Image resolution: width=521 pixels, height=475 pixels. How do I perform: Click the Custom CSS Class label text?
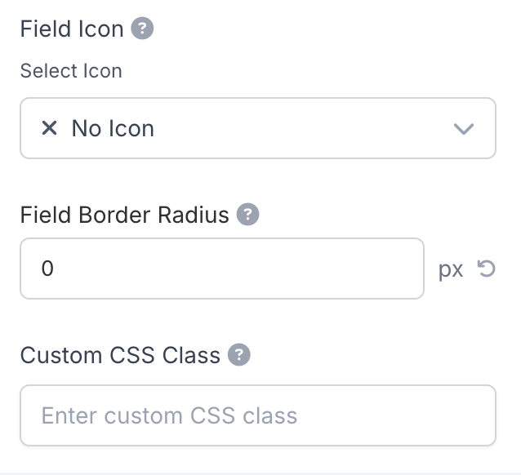pos(120,355)
